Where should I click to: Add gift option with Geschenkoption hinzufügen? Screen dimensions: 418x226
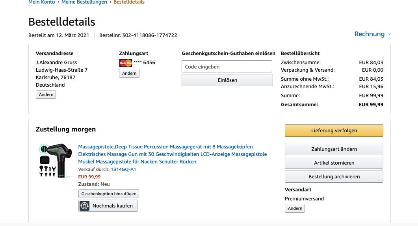(x=109, y=194)
